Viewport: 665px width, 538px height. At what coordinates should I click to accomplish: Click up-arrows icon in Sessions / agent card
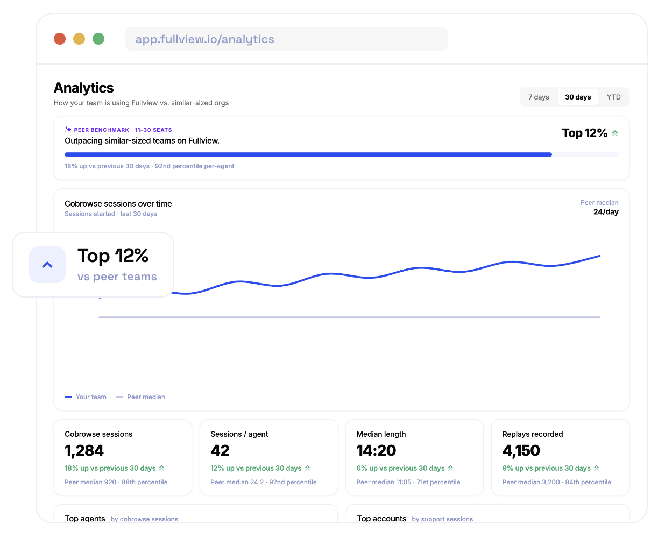click(x=307, y=468)
